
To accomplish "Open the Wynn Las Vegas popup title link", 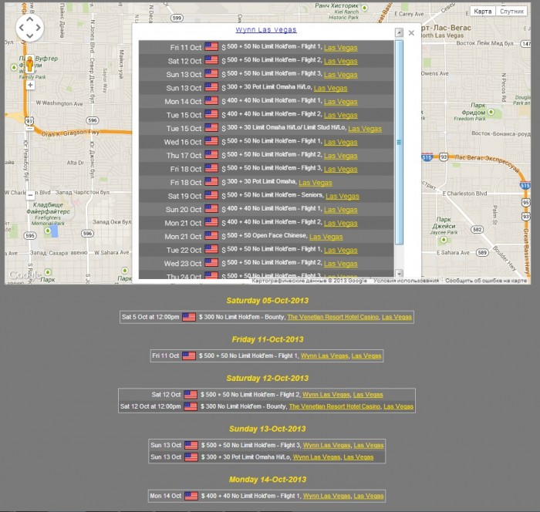I will 266,30.
